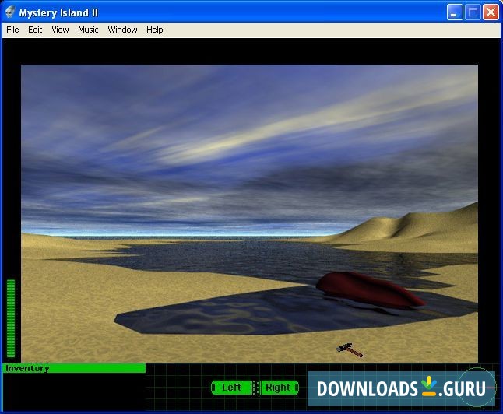This screenshot has height=414, width=503.
Task: Click the film strip divider between Left and Right
Action: (255, 388)
